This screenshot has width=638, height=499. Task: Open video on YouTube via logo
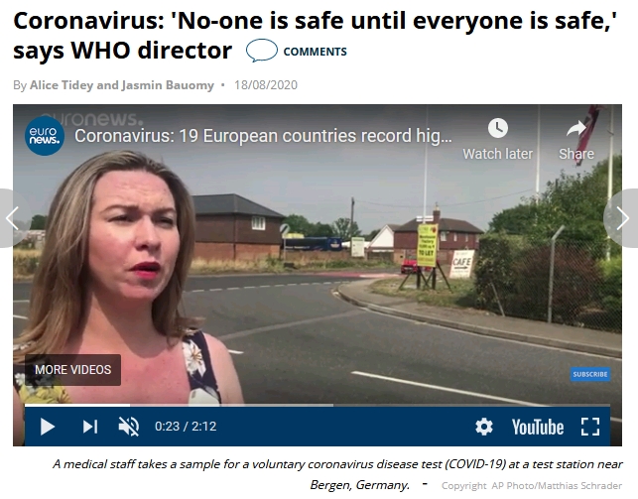tap(538, 427)
